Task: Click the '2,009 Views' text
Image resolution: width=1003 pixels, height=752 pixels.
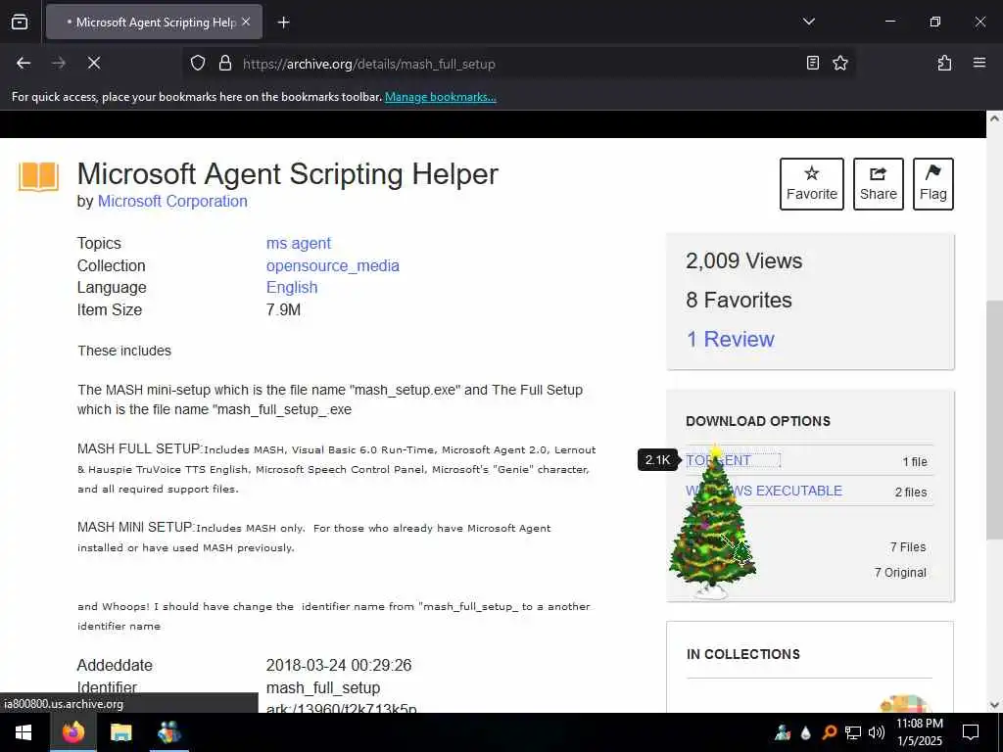Action: pos(743,260)
